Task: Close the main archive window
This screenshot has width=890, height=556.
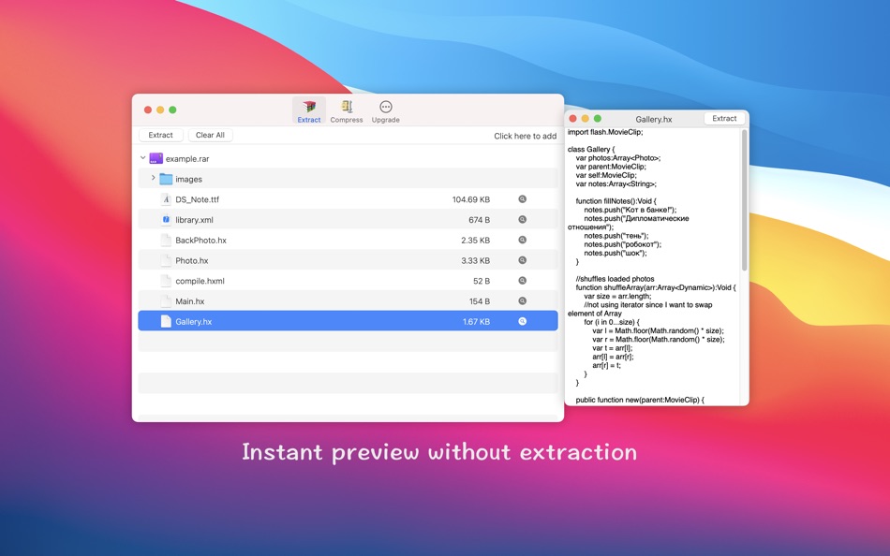Action: coord(148,110)
